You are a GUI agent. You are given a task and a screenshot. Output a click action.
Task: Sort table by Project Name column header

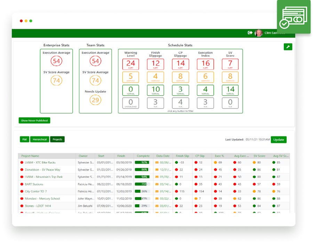click(30, 156)
